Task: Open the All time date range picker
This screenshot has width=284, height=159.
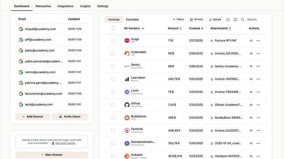Action: (196, 19)
